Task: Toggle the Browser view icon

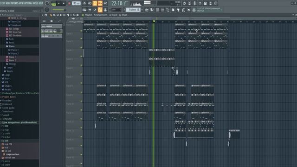Action: 168,10
